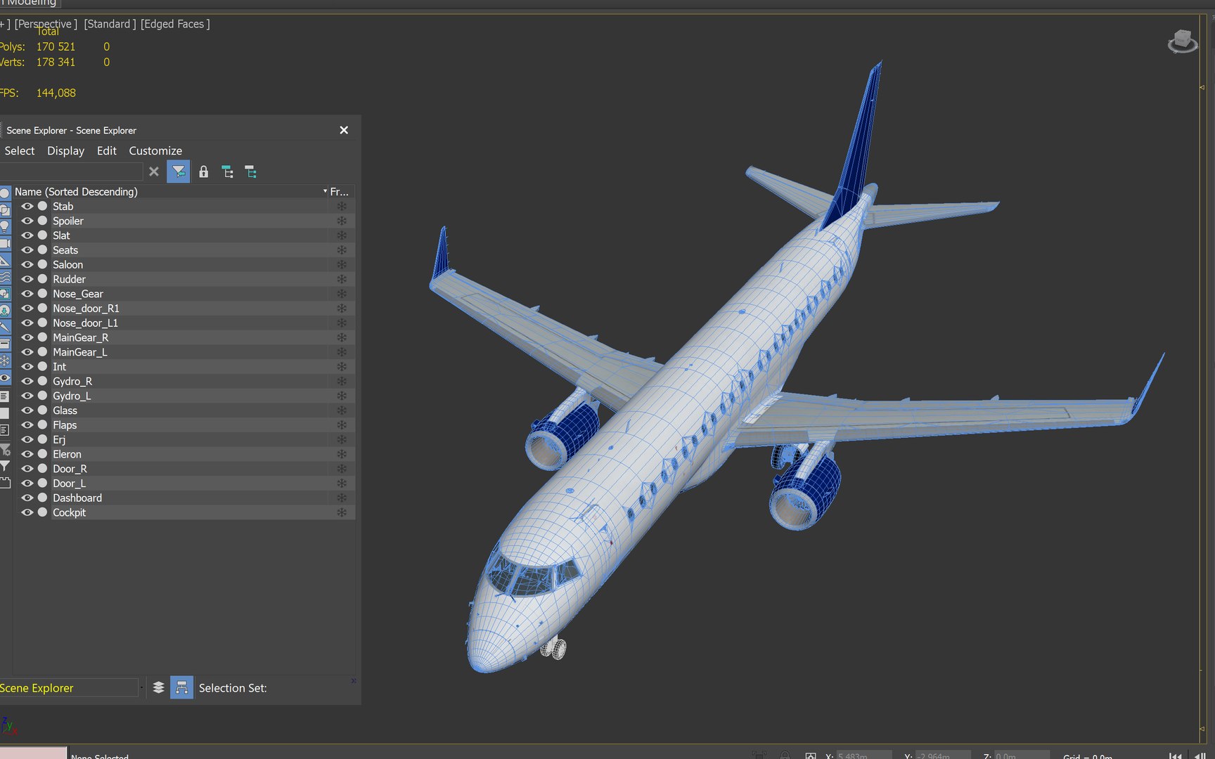1215x759 pixels.
Task: Toggle the Display Hidden Objects eye filter
Action: [x=4, y=377]
